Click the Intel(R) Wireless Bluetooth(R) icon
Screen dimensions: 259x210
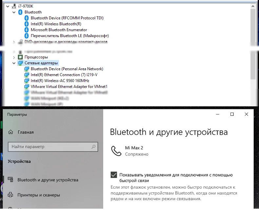coord(27,24)
